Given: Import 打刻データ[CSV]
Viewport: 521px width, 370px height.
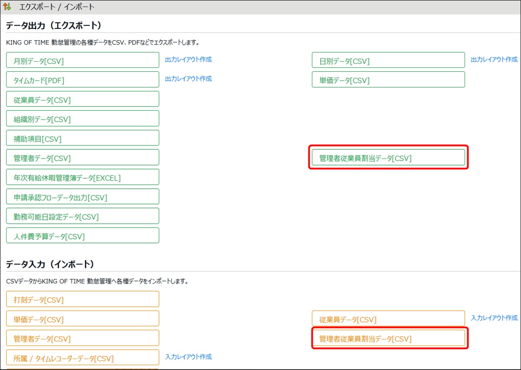Looking at the screenshot, I should pyautogui.click(x=82, y=299).
